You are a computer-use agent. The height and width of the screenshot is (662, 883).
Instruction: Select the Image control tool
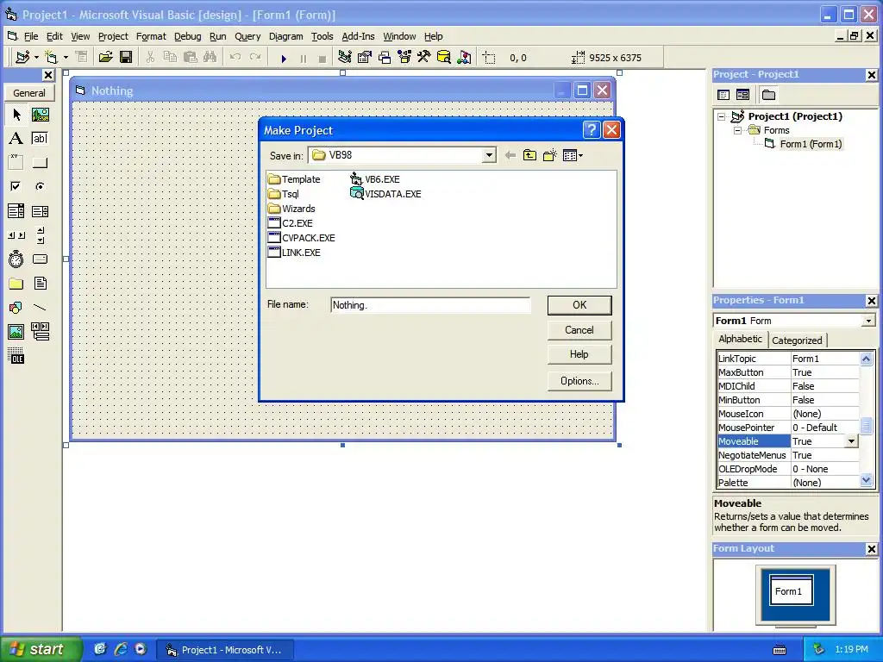coord(16,332)
